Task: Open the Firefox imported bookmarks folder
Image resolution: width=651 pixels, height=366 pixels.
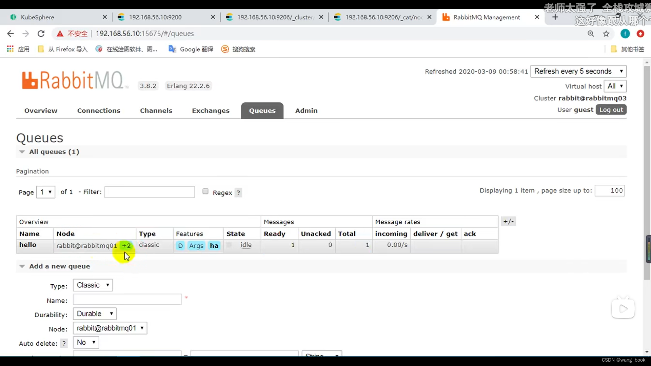Action: coord(63,49)
